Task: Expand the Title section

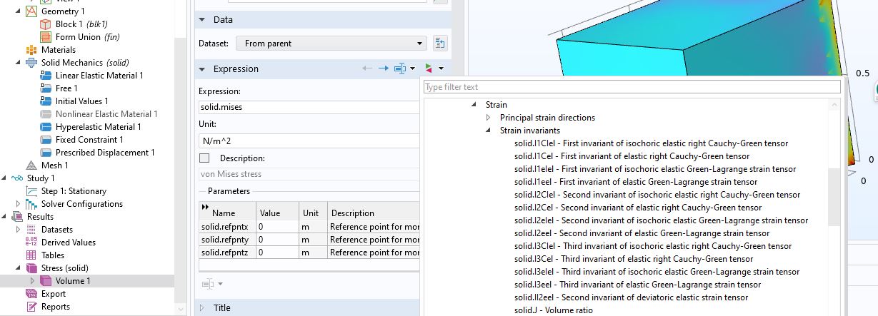Action: point(202,308)
